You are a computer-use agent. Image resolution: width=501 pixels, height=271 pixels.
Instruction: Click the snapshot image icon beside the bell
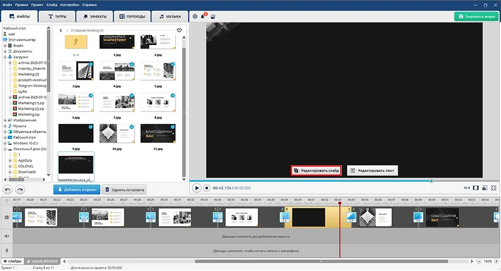(213, 17)
